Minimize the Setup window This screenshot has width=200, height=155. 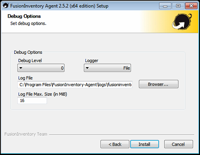click(165, 6)
